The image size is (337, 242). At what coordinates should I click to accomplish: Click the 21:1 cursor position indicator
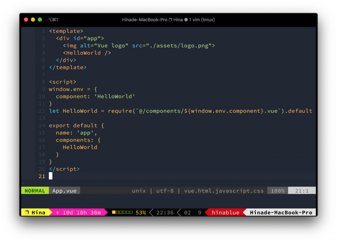(302, 190)
